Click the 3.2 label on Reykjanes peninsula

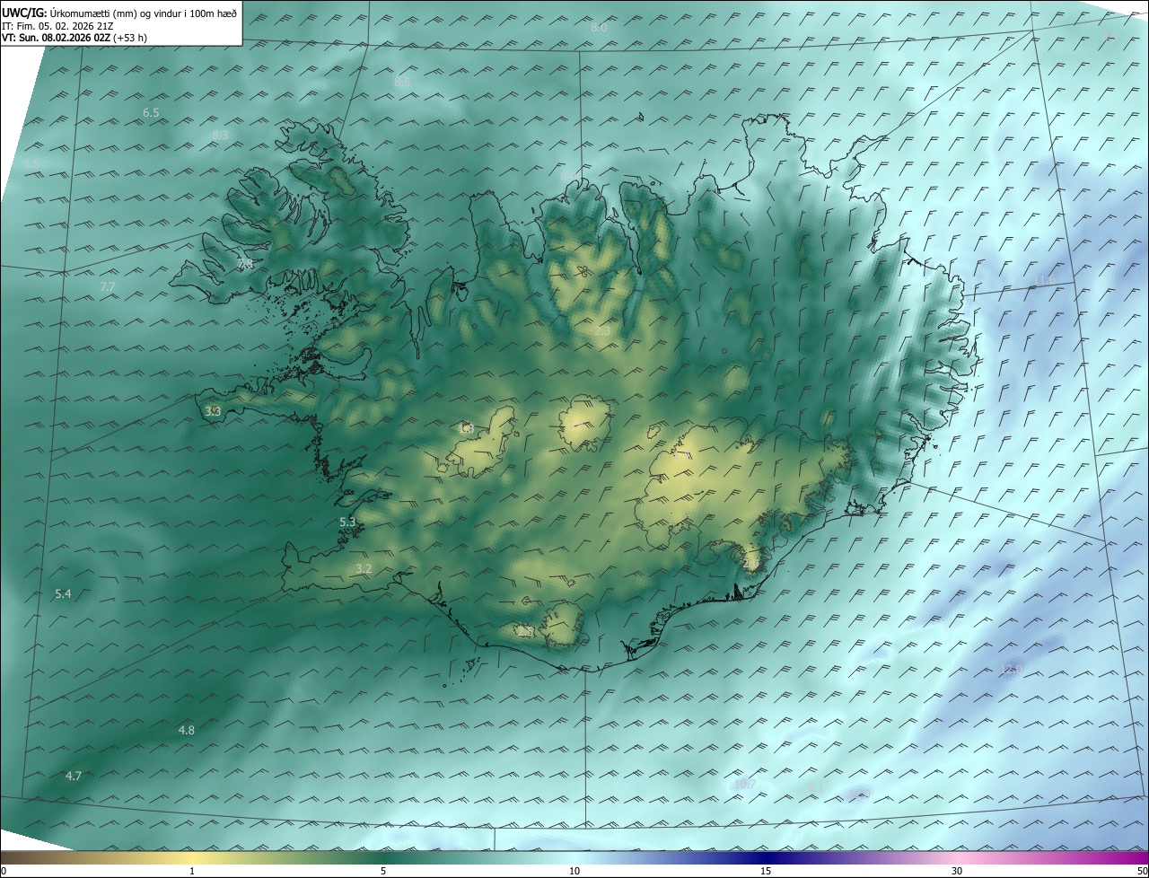point(364,569)
